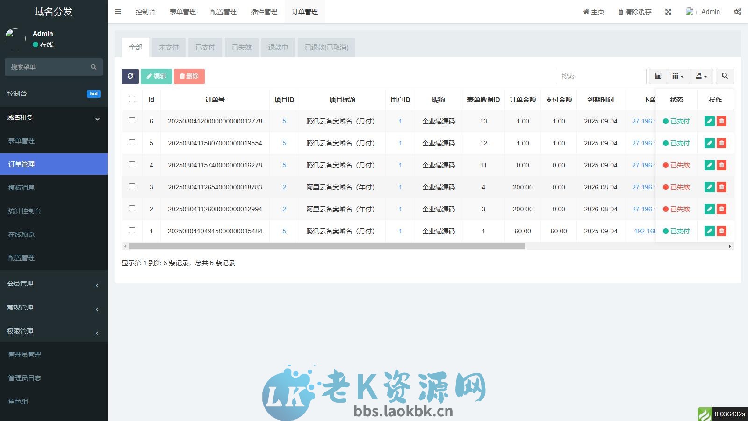
Task: Click the magnifier search icon next to search box
Action: coord(725,76)
